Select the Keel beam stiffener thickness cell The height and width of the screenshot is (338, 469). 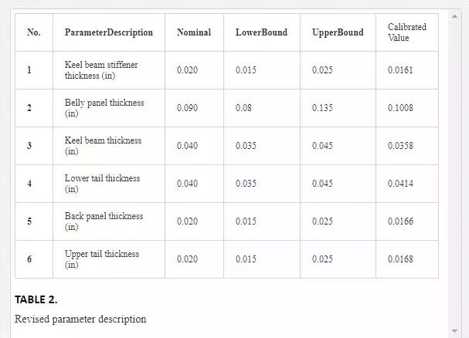coord(109,70)
